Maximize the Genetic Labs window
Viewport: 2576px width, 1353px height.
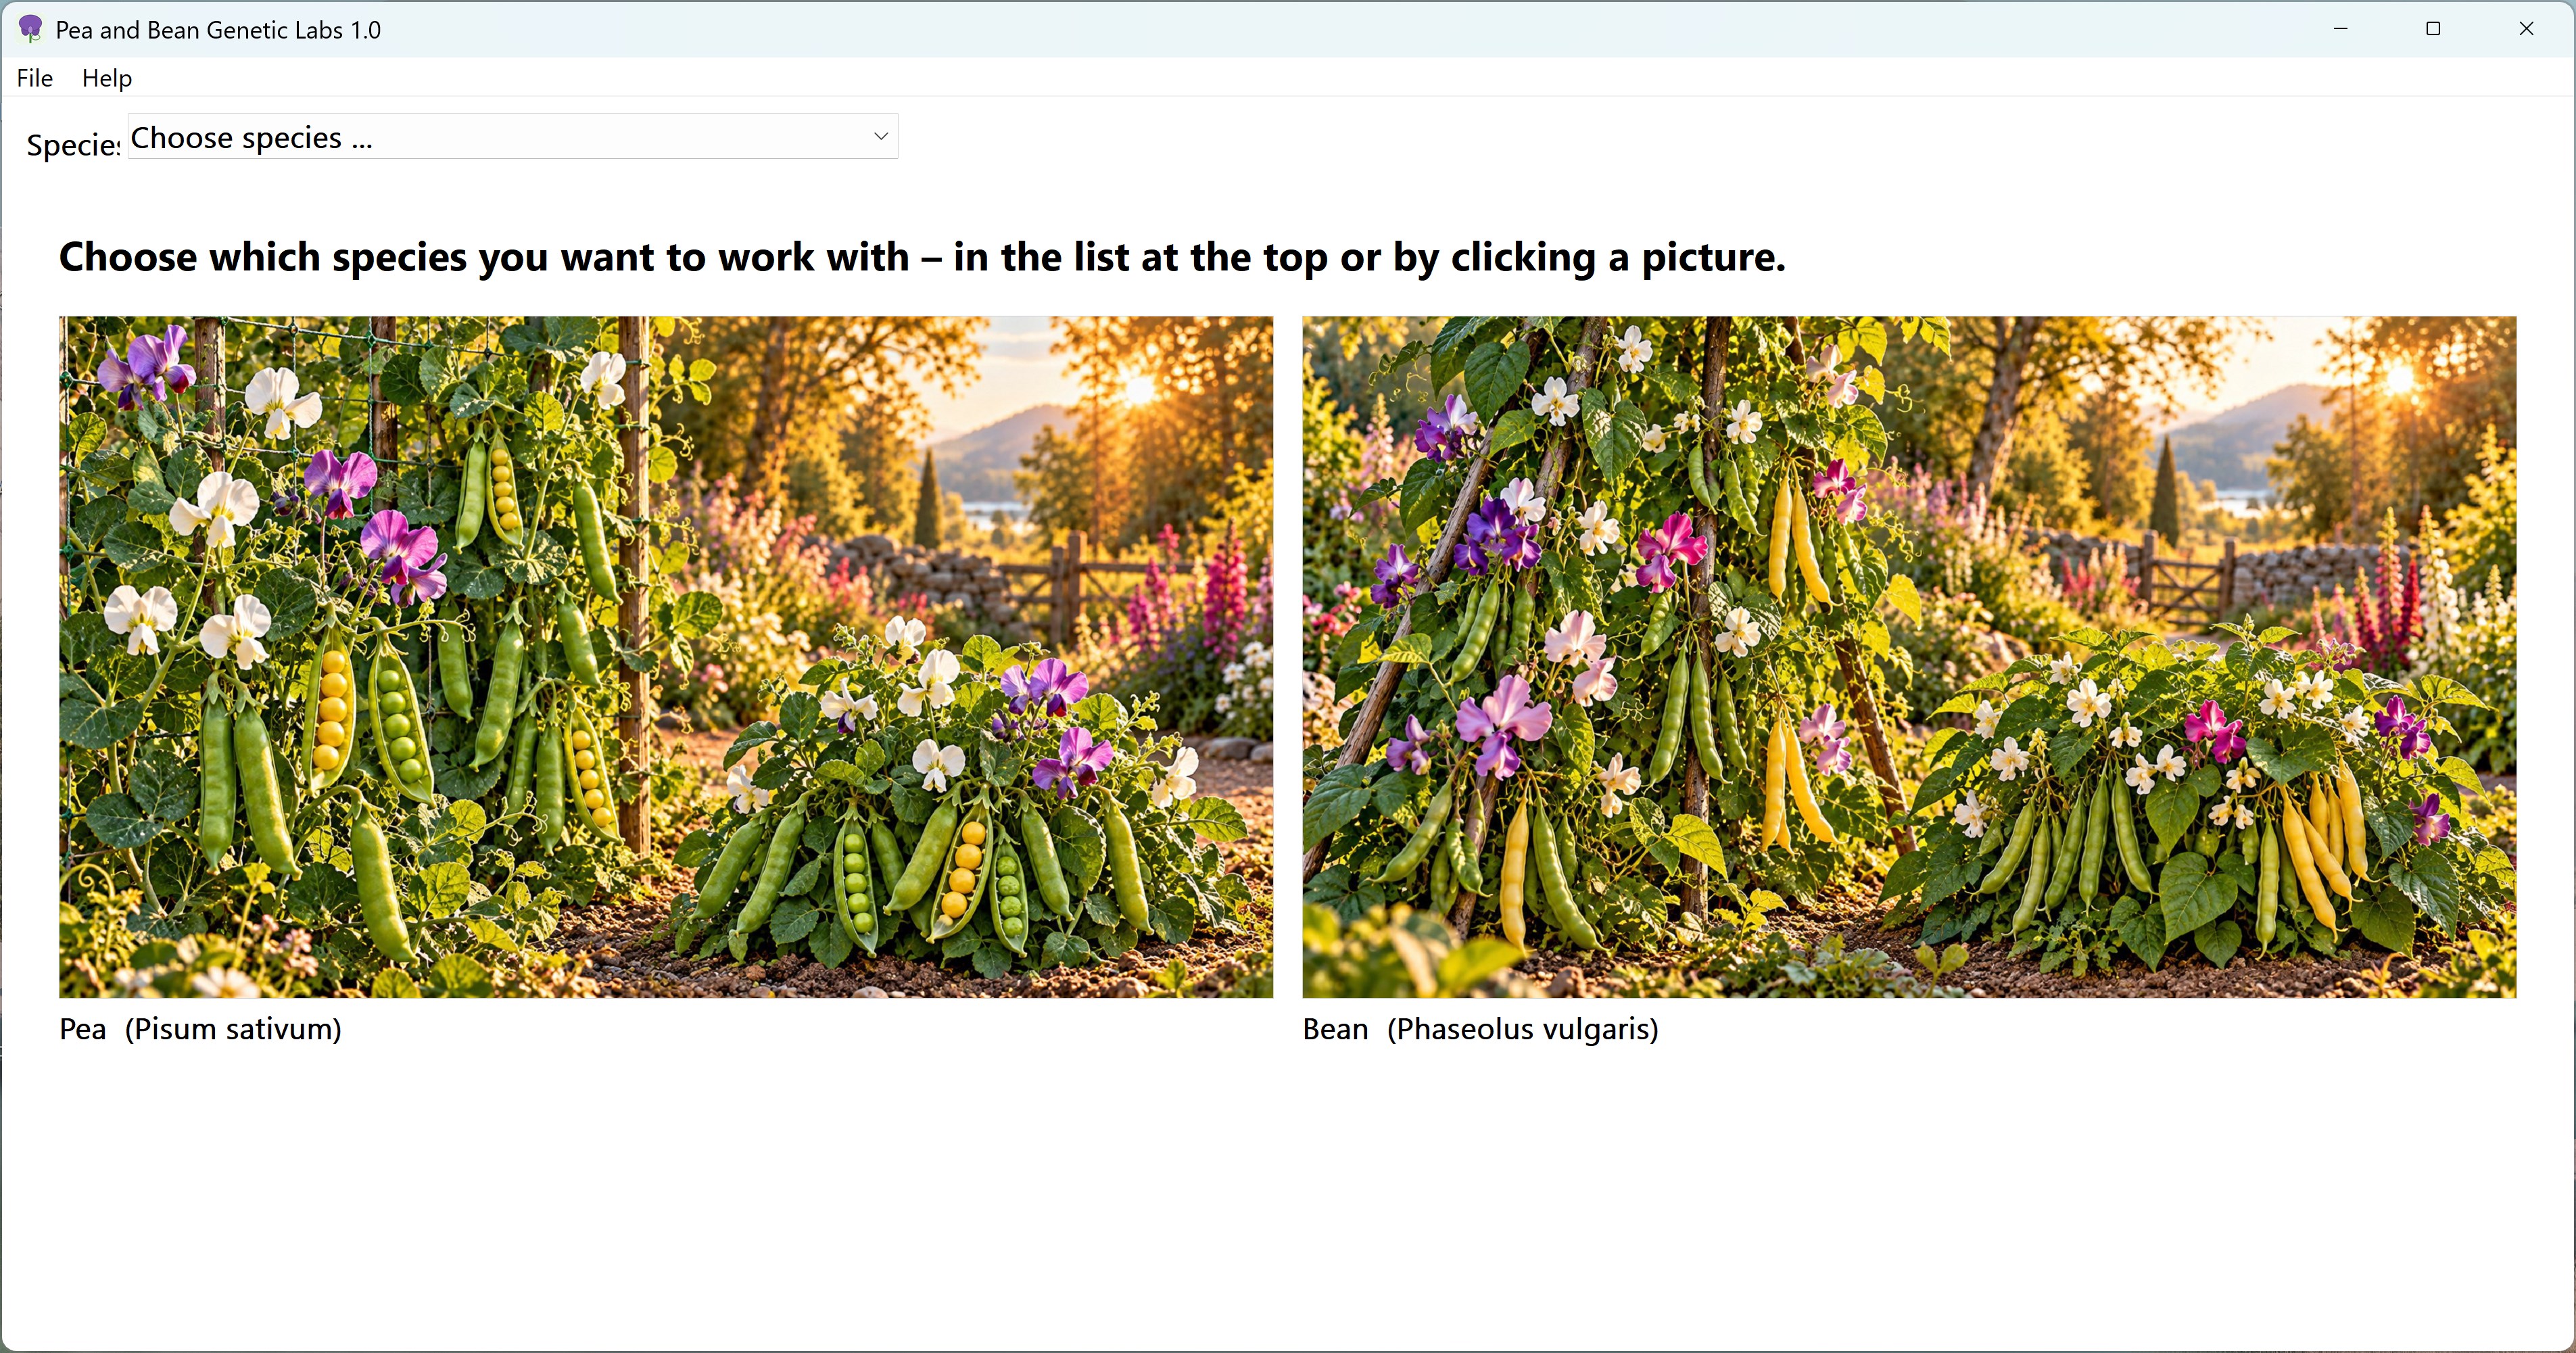coord(2433,29)
